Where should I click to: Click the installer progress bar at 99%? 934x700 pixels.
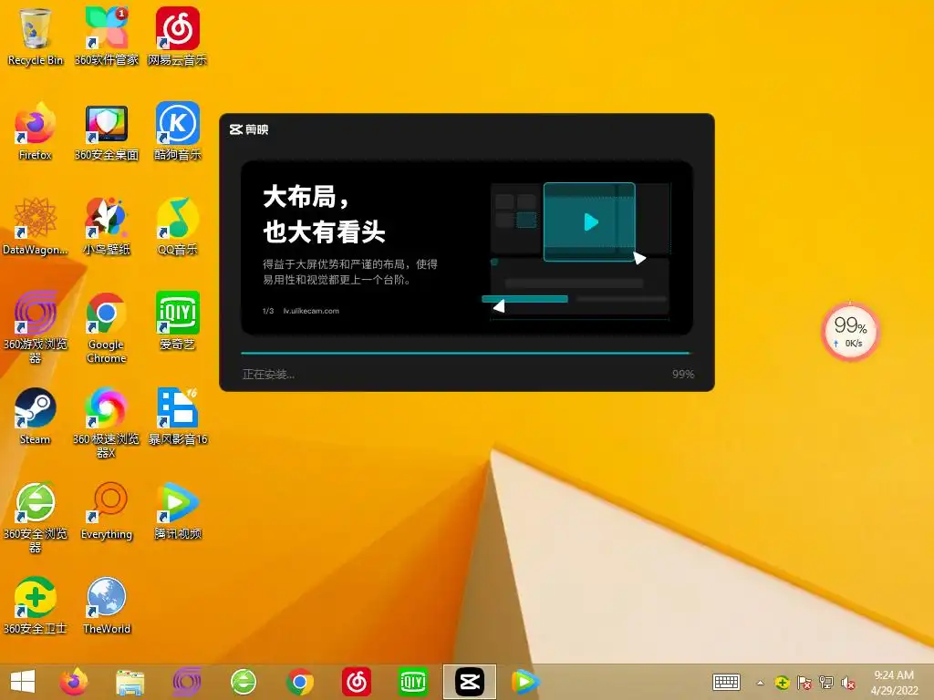(x=465, y=353)
